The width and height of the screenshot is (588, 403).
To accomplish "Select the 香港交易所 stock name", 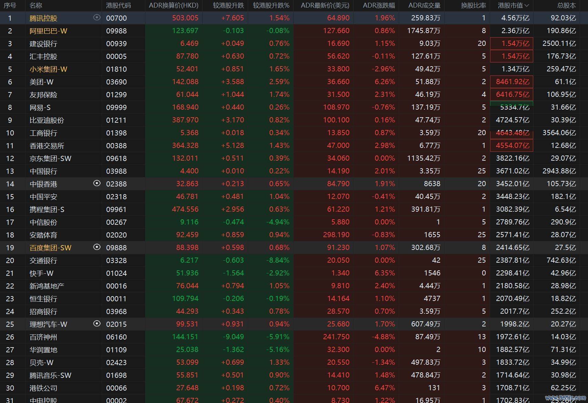I will pos(47,145).
